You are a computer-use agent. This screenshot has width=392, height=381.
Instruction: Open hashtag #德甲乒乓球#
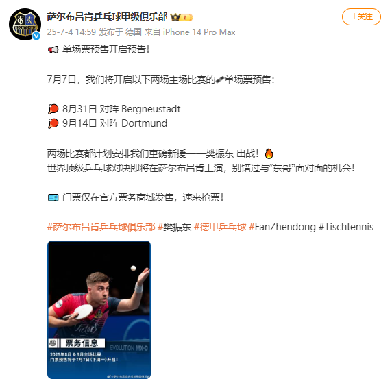click(220, 227)
